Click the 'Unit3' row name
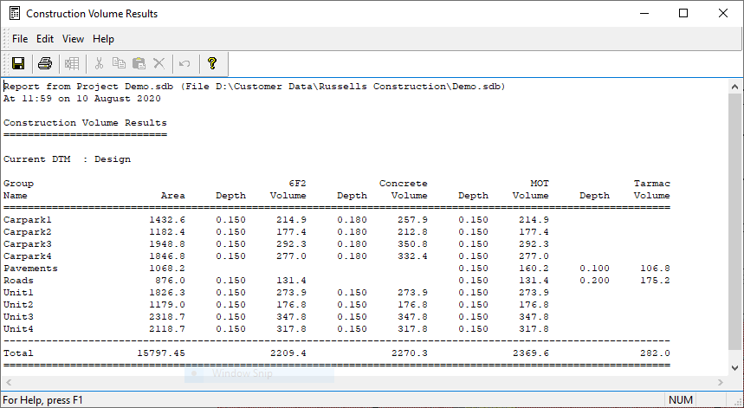 click(x=18, y=316)
